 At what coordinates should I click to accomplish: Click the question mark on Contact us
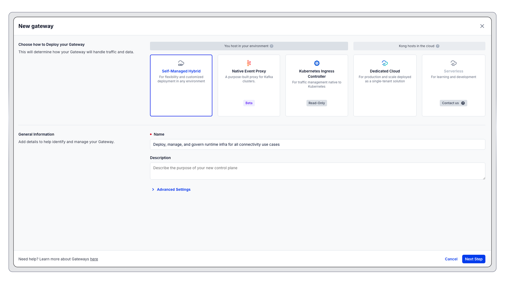point(463,103)
